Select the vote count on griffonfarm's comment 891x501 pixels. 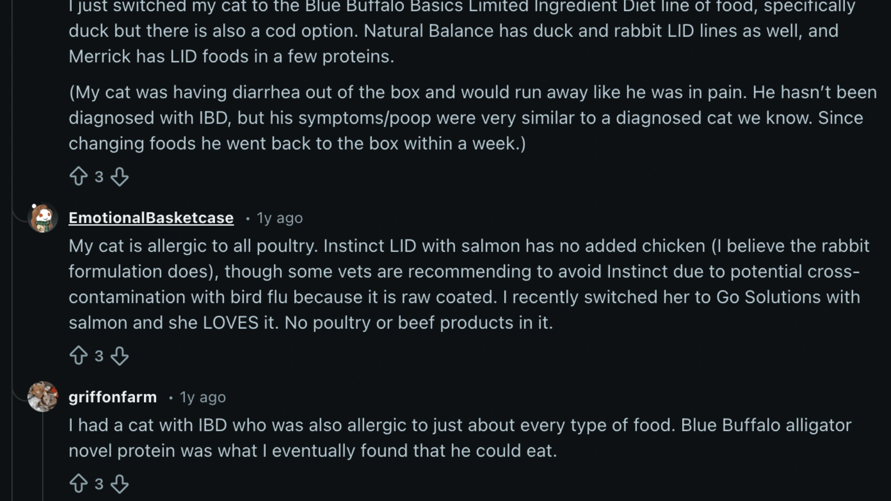[99, 483]
